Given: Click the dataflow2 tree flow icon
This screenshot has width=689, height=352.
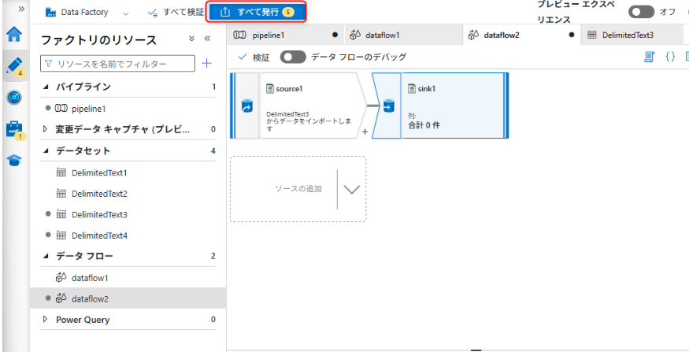Looking at the screenshot, I should [61, 298].
